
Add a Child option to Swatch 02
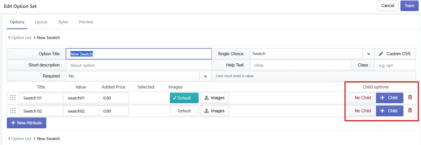point(390,111)
